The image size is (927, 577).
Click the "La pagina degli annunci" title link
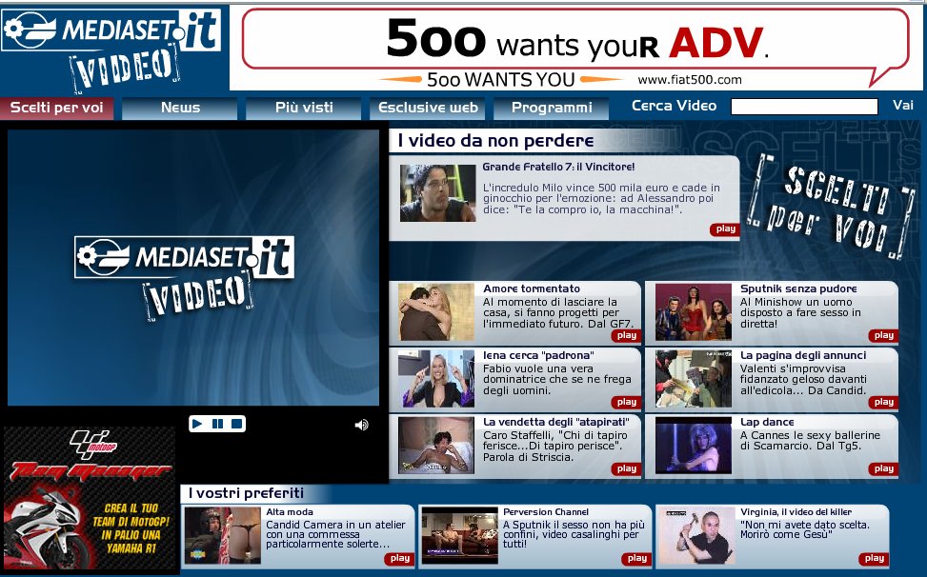tap(803, 355)
